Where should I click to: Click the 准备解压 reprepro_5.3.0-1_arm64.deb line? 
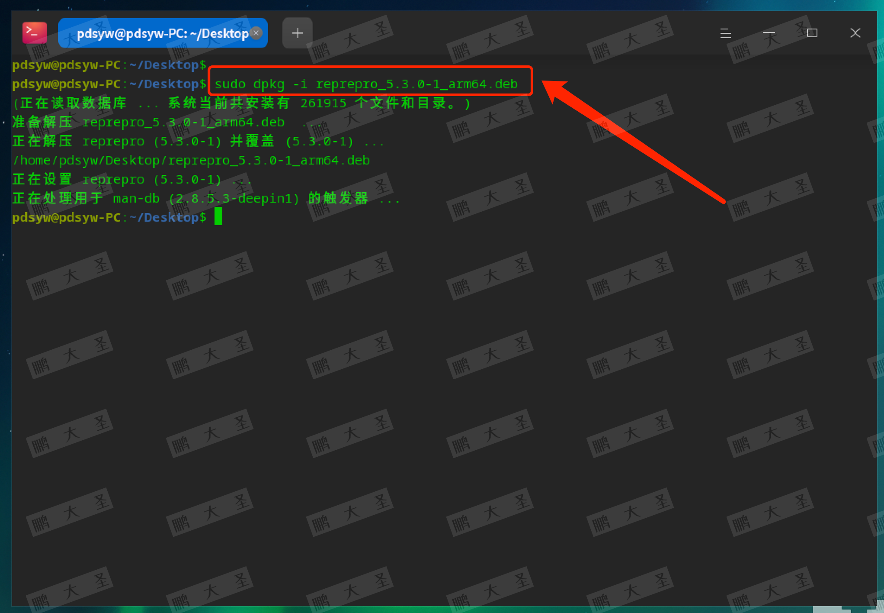coord(148,122)
